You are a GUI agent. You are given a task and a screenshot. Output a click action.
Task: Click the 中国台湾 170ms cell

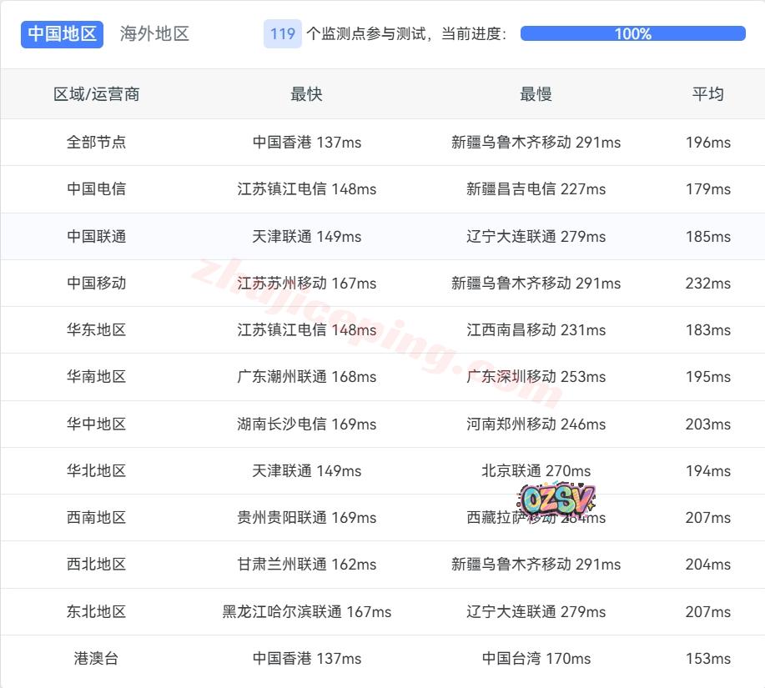click(x=536, y=659)
